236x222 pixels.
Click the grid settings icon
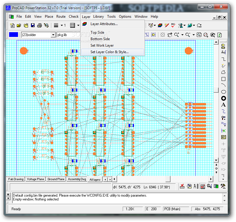point(72,25)
